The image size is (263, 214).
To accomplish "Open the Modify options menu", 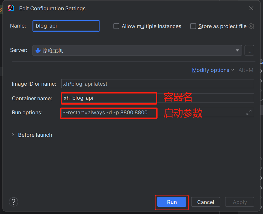I will (x=213, y=70).
